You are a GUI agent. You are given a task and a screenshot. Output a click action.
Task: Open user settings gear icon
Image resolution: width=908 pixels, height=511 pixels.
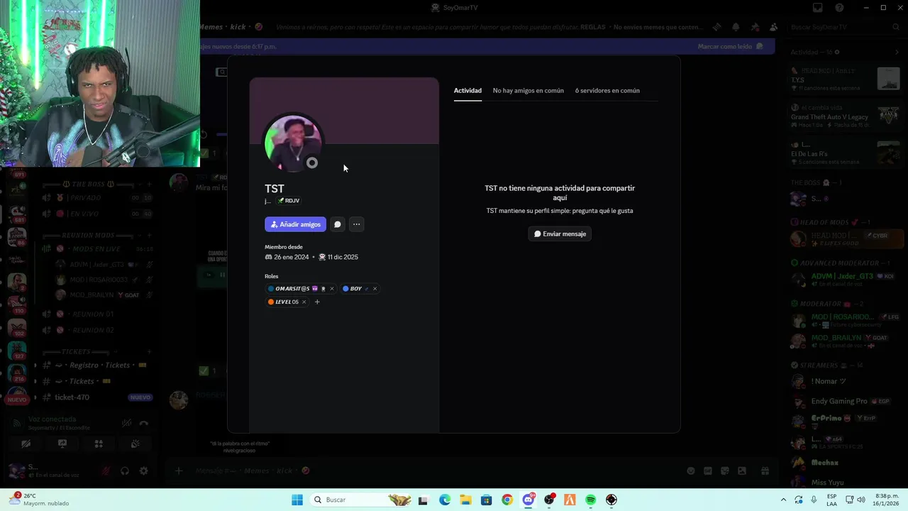click(x=144, y=471)
